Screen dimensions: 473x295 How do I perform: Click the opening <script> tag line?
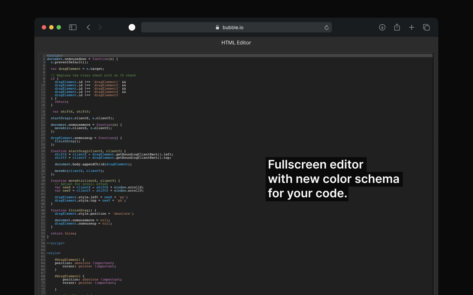(x=55, y=56)
